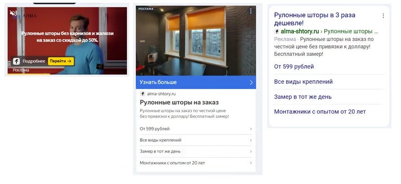
Task: Click Подробнее label in video ad
Action: tap(34, 61)
